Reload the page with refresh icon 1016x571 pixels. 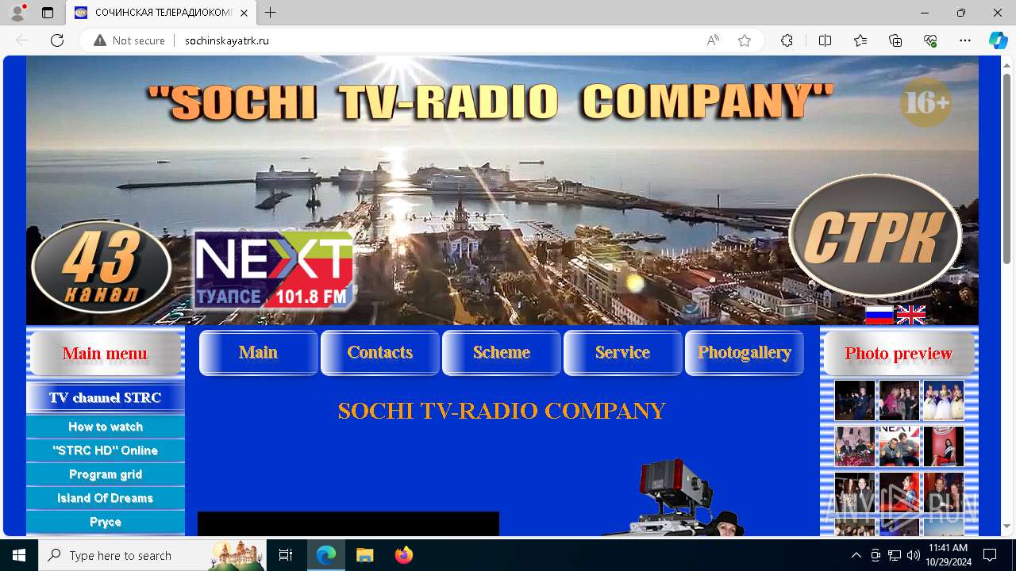57,40
